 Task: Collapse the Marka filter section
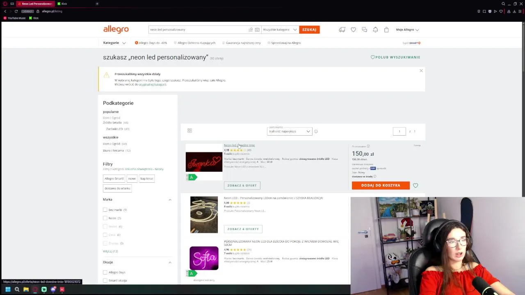tap(170, 200)
